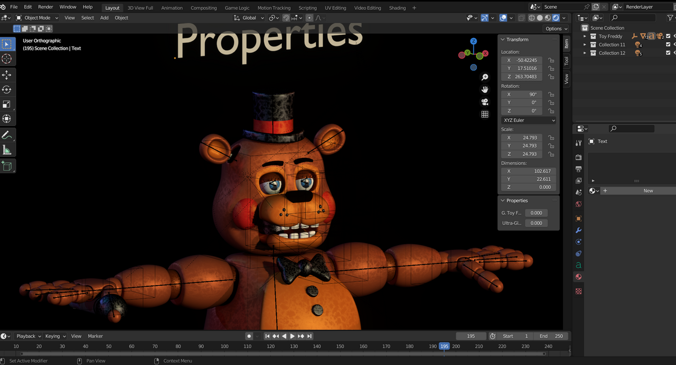
Task: Open Global transform orientation dropdown
Action: pos(248,18)
